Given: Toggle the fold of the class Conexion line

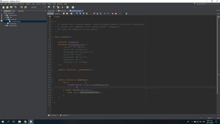Looking at the screenshot, I should pyautogui.click(x=52, y=37).
